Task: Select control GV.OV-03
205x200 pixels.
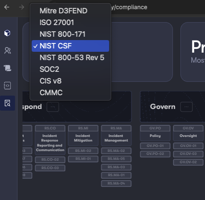Action: [x=188, y=154]
